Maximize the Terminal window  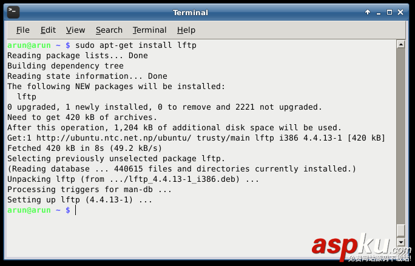coord(390,12)
